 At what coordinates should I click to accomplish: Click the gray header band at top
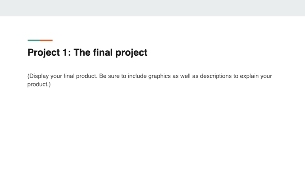pos(152,8)
